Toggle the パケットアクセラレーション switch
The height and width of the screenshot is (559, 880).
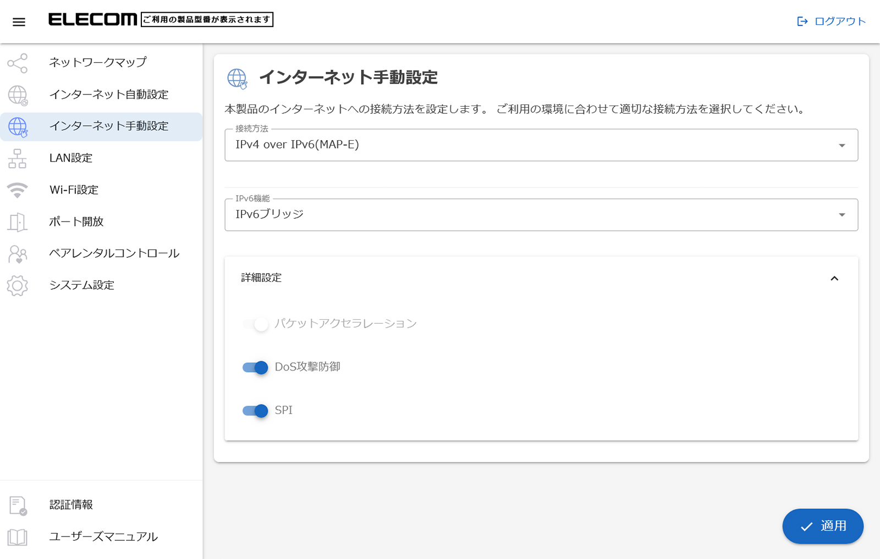click(255, 324)
